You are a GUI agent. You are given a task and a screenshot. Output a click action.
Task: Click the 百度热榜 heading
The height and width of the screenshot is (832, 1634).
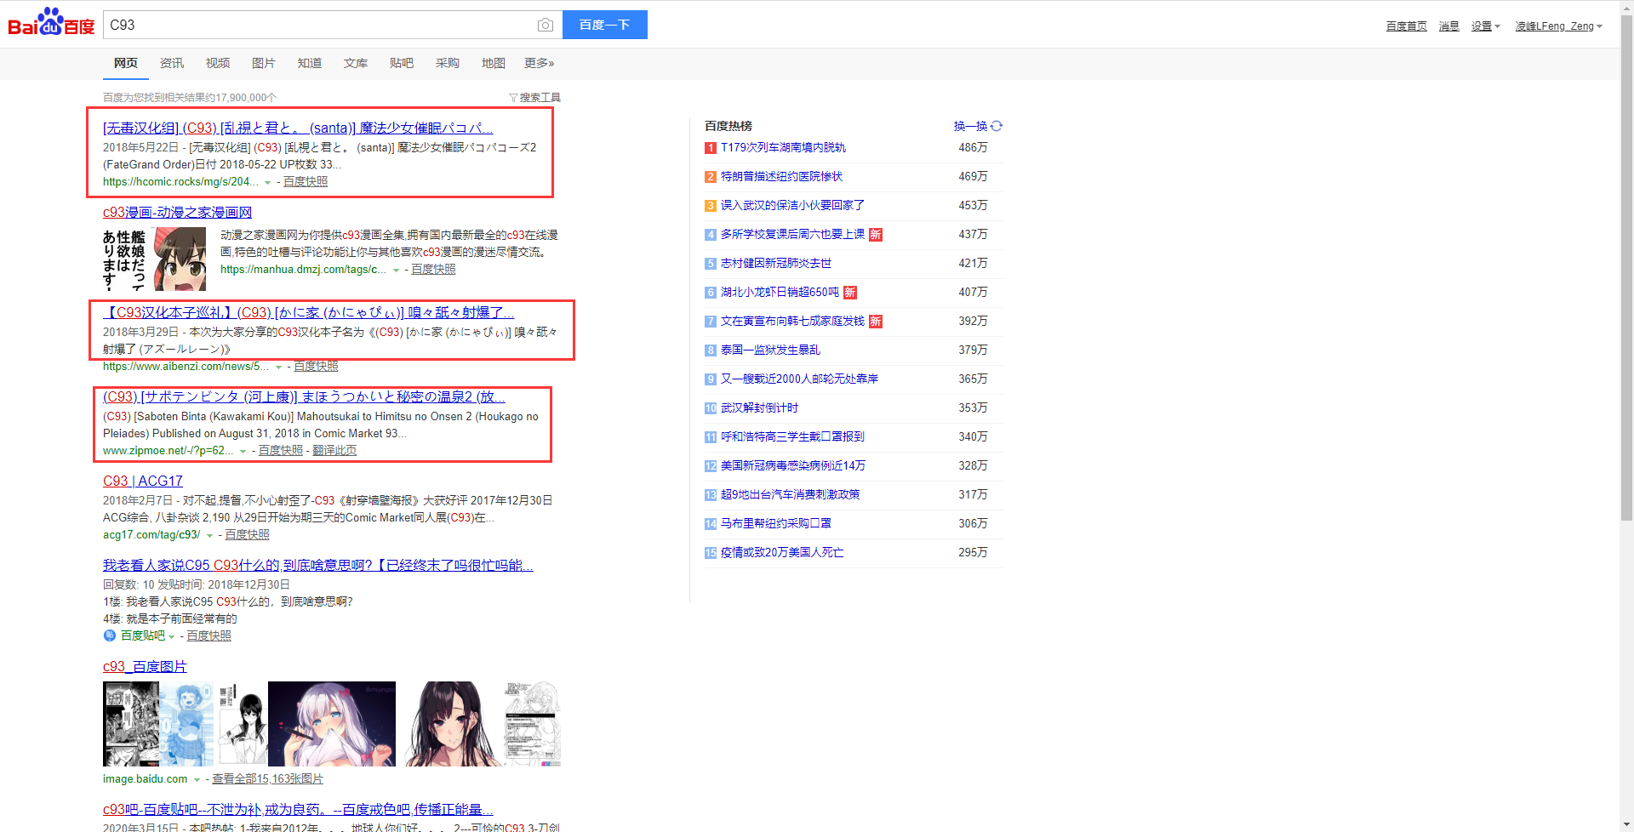(x=728, y=126)
